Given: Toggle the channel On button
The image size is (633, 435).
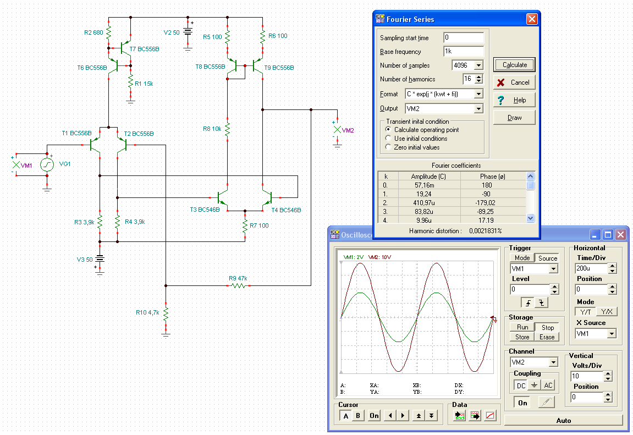Looking at the screenshot, I should pyautogui.click(x=522, y=403).
